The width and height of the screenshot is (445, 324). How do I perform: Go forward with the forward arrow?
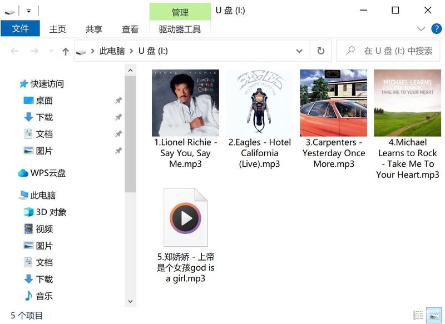coord(34,51)
